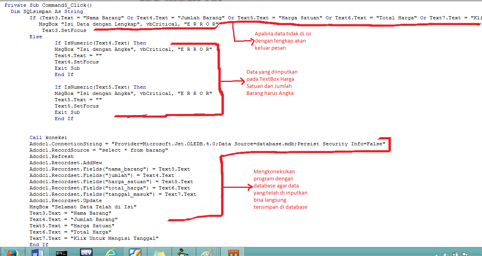
Task: Open Internet Explorer taskbar icon
Action: pos(111,253)
